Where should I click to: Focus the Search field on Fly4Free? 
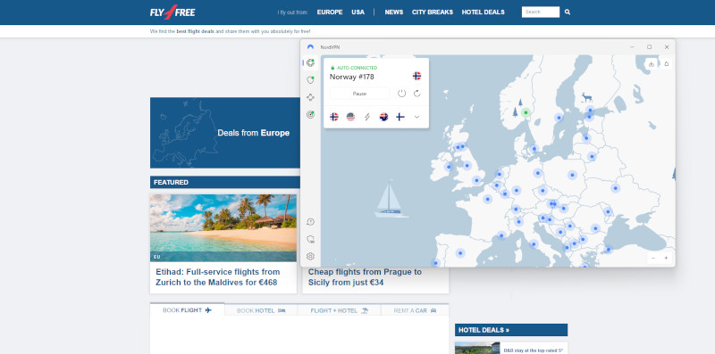pyautogui.click(x=541, y=12)
